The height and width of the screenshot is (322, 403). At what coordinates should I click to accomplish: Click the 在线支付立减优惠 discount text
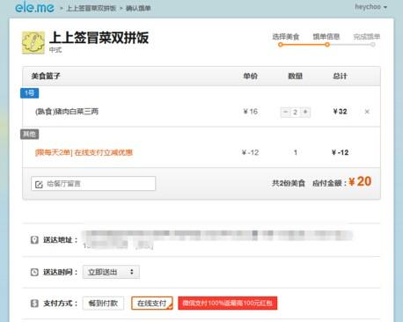[x=84, y=152]
